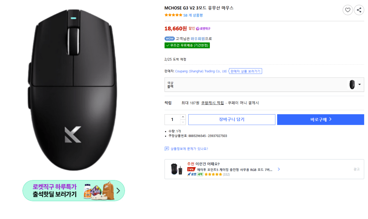The width and height of the screenshot is (368, 219).
Task: Open the 쿠팡캐시 적립 link
Action: (212, 103)
